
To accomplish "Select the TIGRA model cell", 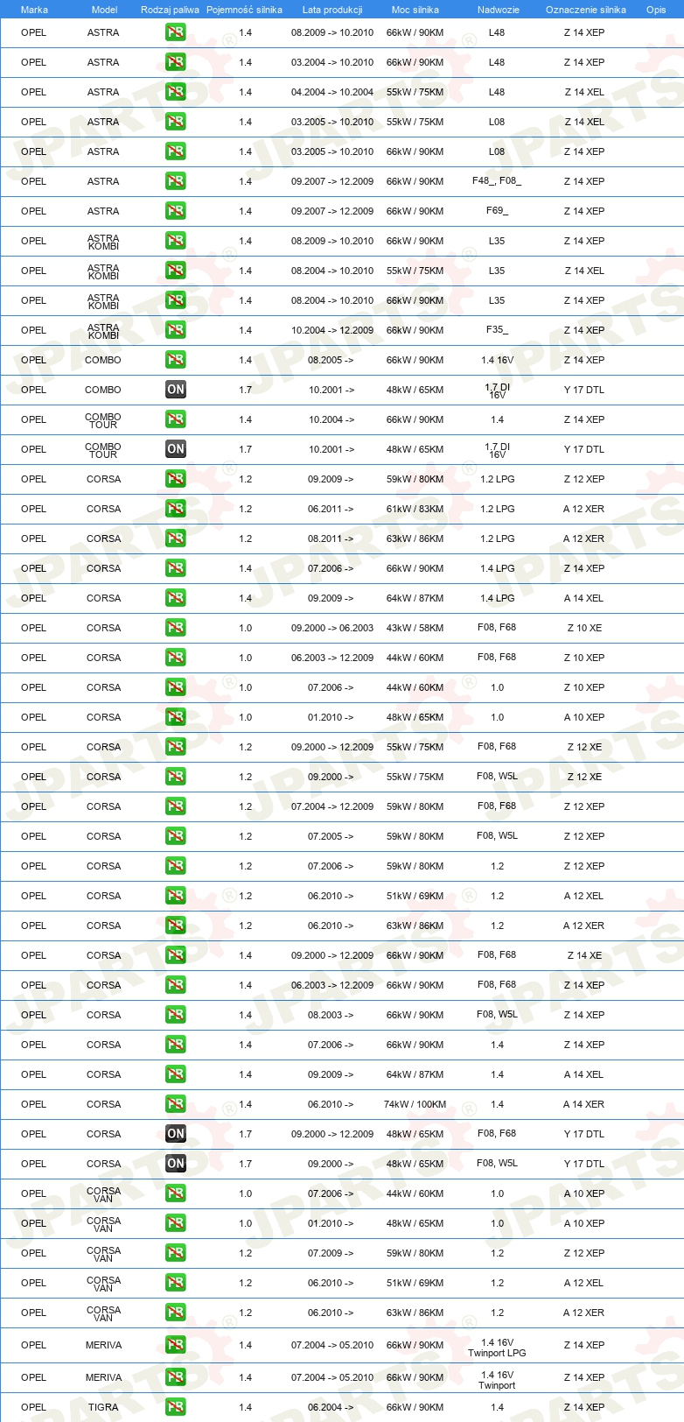I will [103, 1407].
